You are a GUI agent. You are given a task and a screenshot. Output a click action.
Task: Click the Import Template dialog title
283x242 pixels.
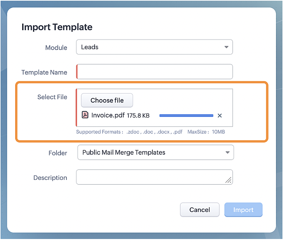click(x=57, y=27)
